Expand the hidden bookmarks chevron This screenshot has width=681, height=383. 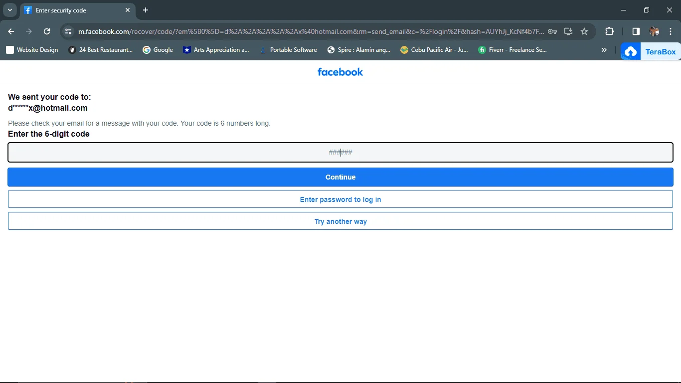pos(604,50)
